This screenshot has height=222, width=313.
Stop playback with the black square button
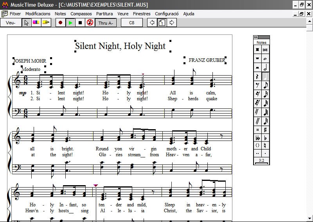coord(80,23)
